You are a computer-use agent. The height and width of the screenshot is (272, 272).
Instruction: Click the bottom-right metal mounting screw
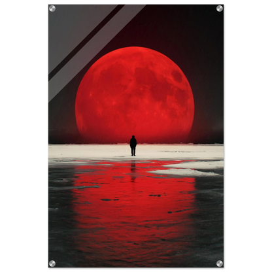220,263
